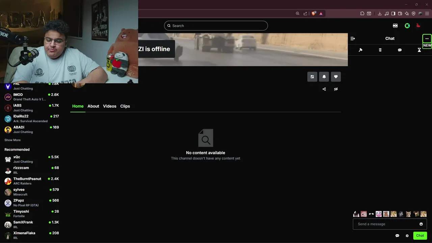Insert the hooded figure emote

(401, 214)
